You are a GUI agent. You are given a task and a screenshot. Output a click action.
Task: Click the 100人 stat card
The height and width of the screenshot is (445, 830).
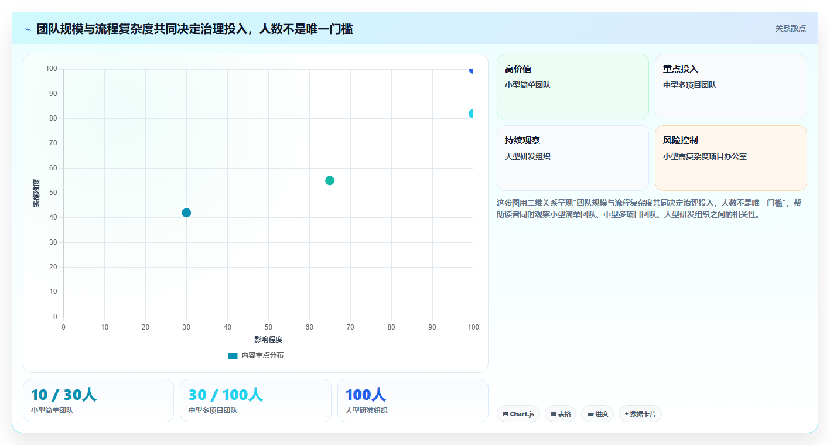pyautogui.click(x=413, y=400)
